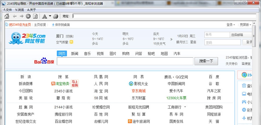Click the font size 'A' icon
This screenshot has width=261, height=125.
pyautogui.click(x=44, y=16)
